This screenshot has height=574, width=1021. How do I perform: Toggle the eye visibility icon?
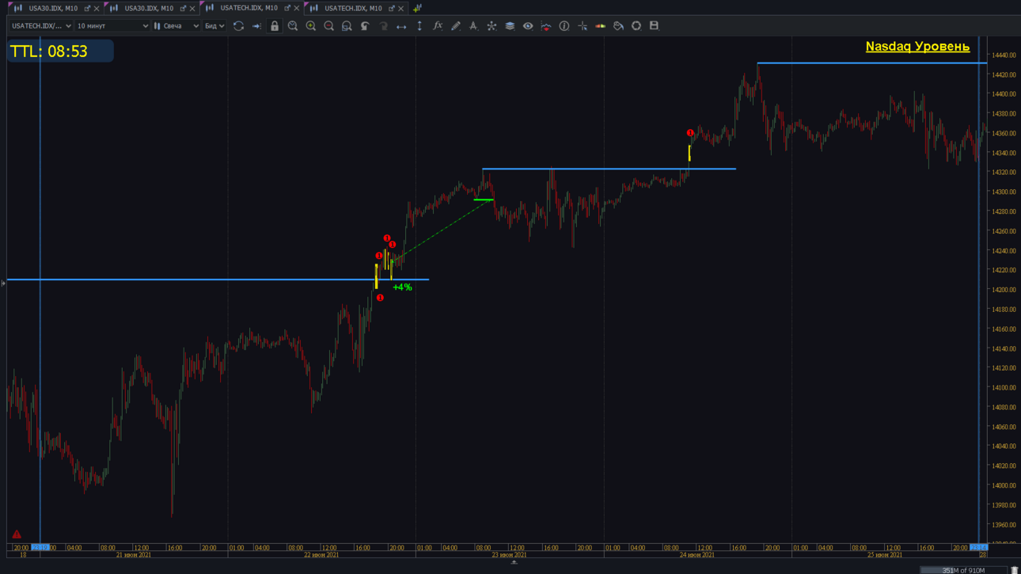click(x=528, y=26)
